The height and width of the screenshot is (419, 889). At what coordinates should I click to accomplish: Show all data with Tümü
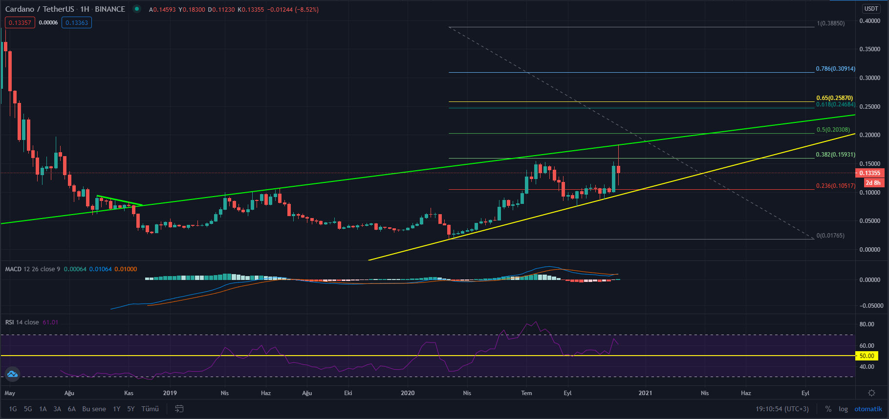[x=150, y=409]
